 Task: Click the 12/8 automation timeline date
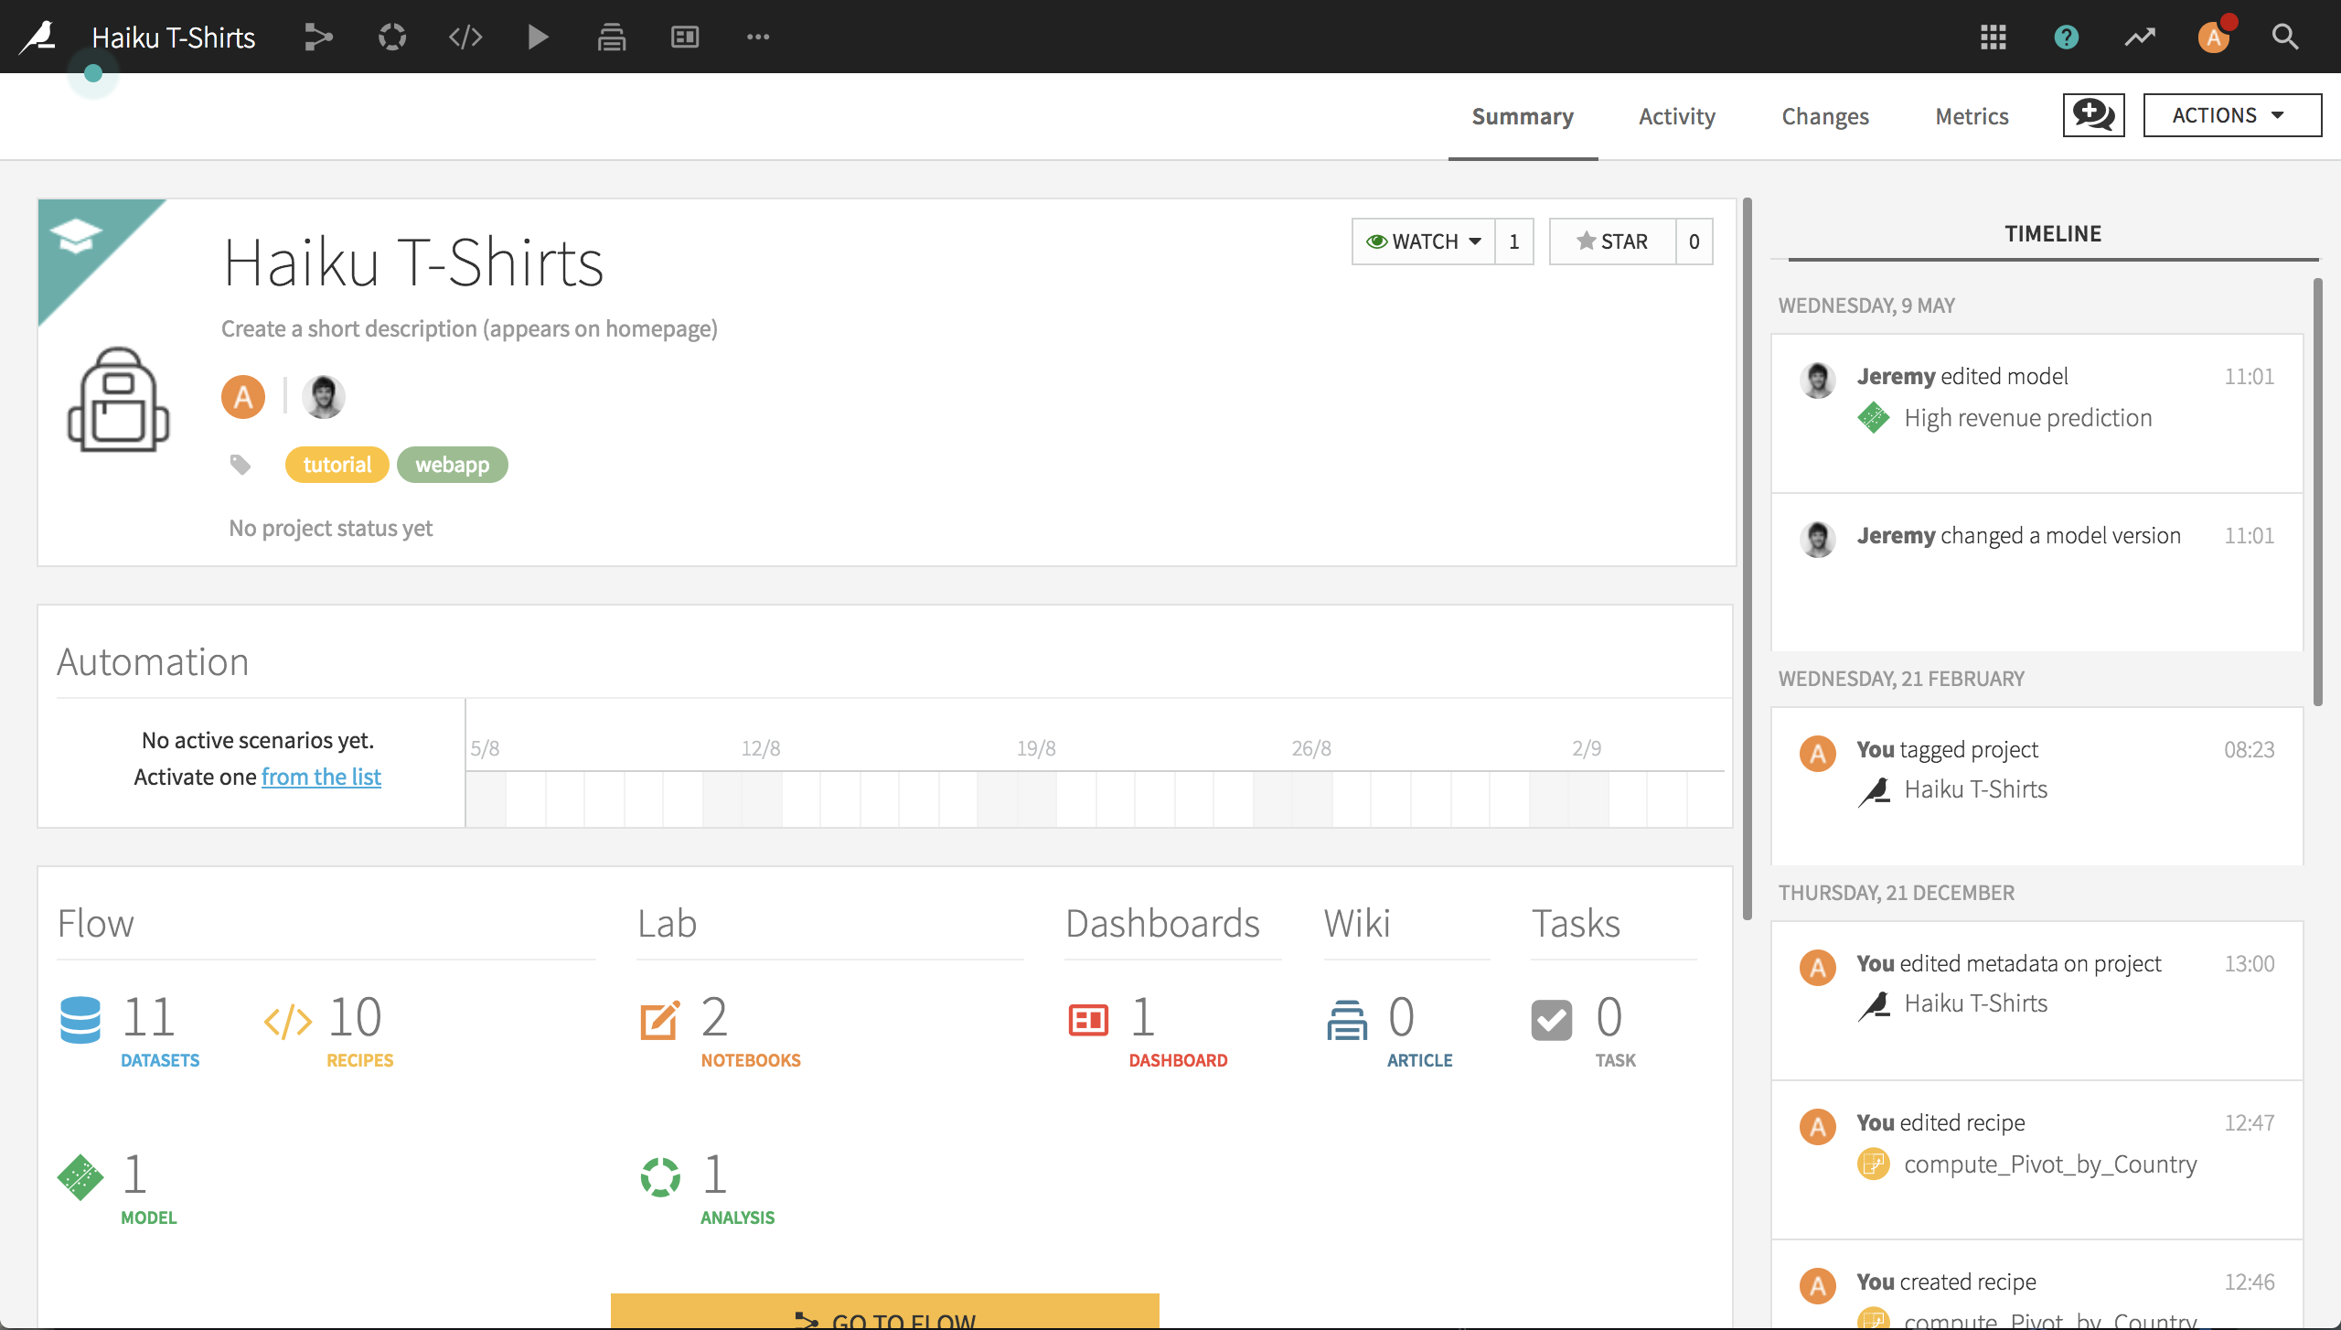click(x=761, y=748)
